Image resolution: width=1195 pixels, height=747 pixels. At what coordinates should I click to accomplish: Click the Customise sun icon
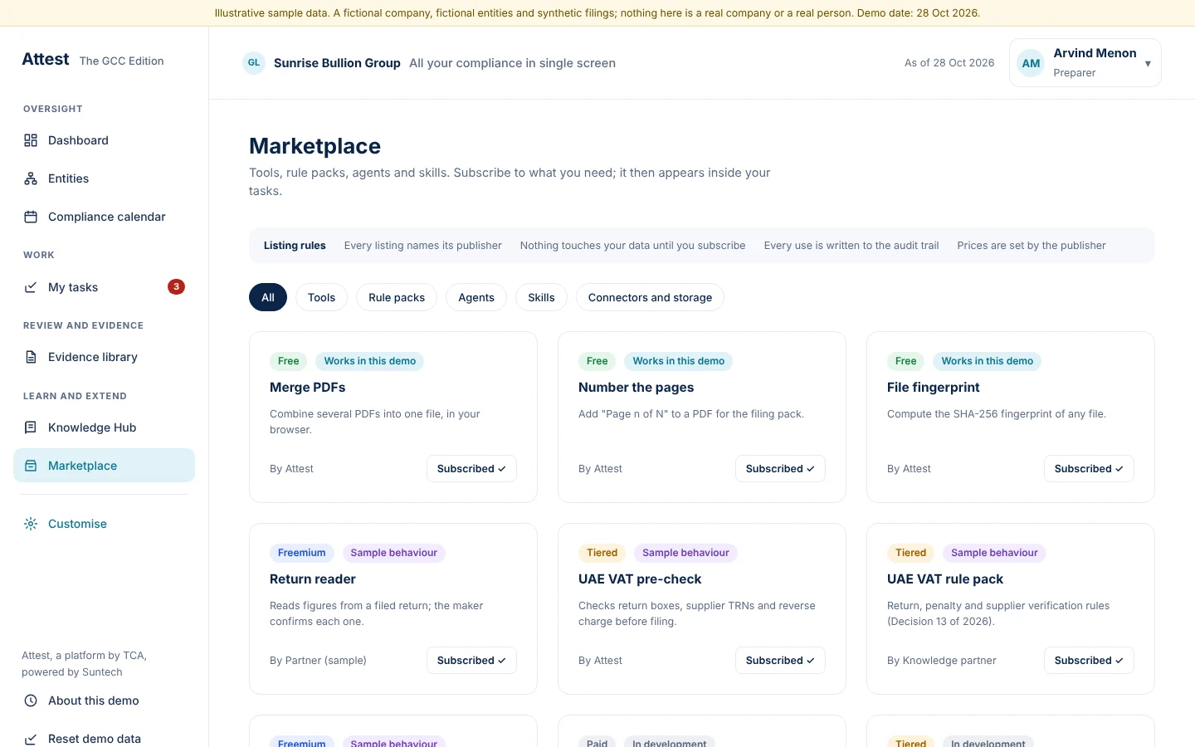coord(31,524)
